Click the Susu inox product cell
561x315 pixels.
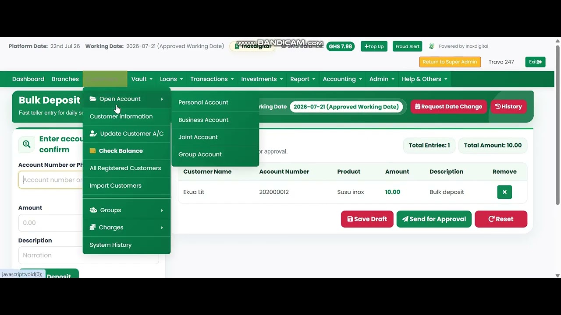tap(351, 192)
